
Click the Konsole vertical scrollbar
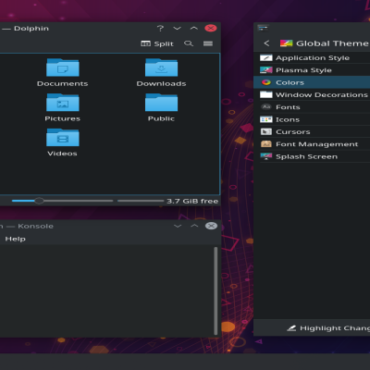point(216,290)
